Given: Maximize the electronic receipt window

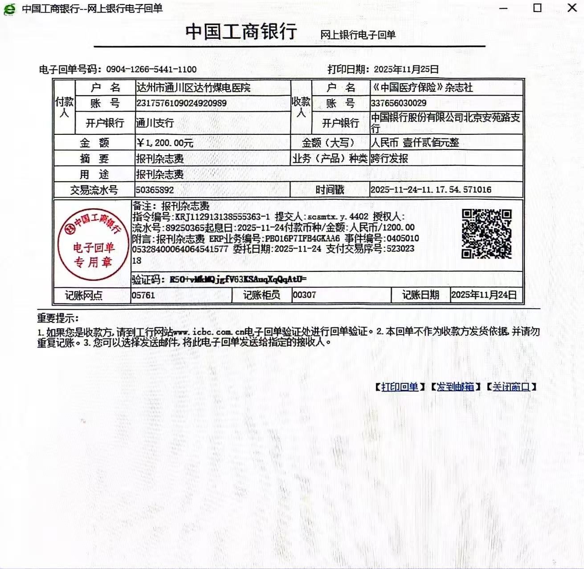Looking at the screenshot, I should [x=537, y=8].
